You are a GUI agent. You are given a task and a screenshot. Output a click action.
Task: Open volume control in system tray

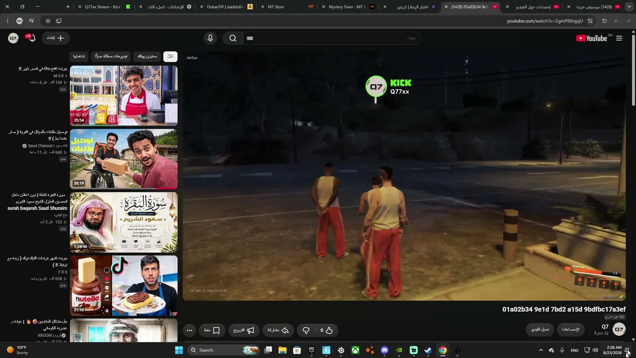point(595,350)
